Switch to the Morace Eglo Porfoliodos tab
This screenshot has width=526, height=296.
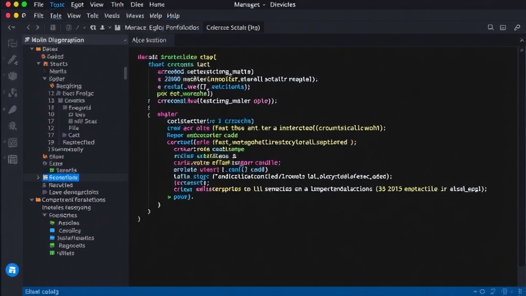[x=162, y=28]
